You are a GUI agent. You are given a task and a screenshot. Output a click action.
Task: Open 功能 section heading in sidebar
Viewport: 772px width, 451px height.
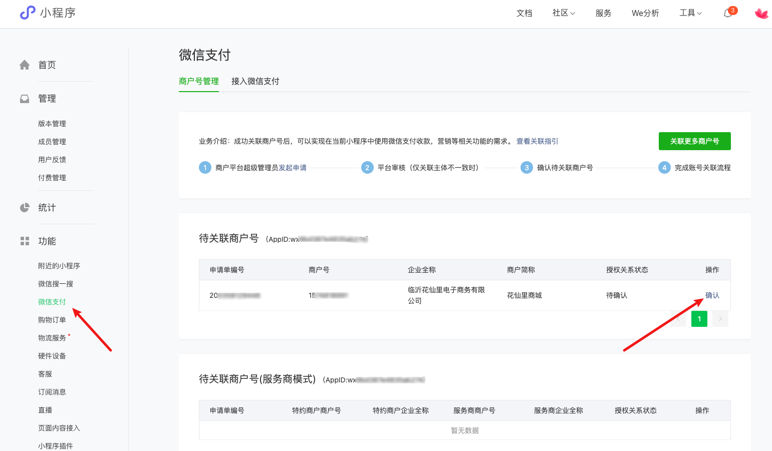point(47,241)
